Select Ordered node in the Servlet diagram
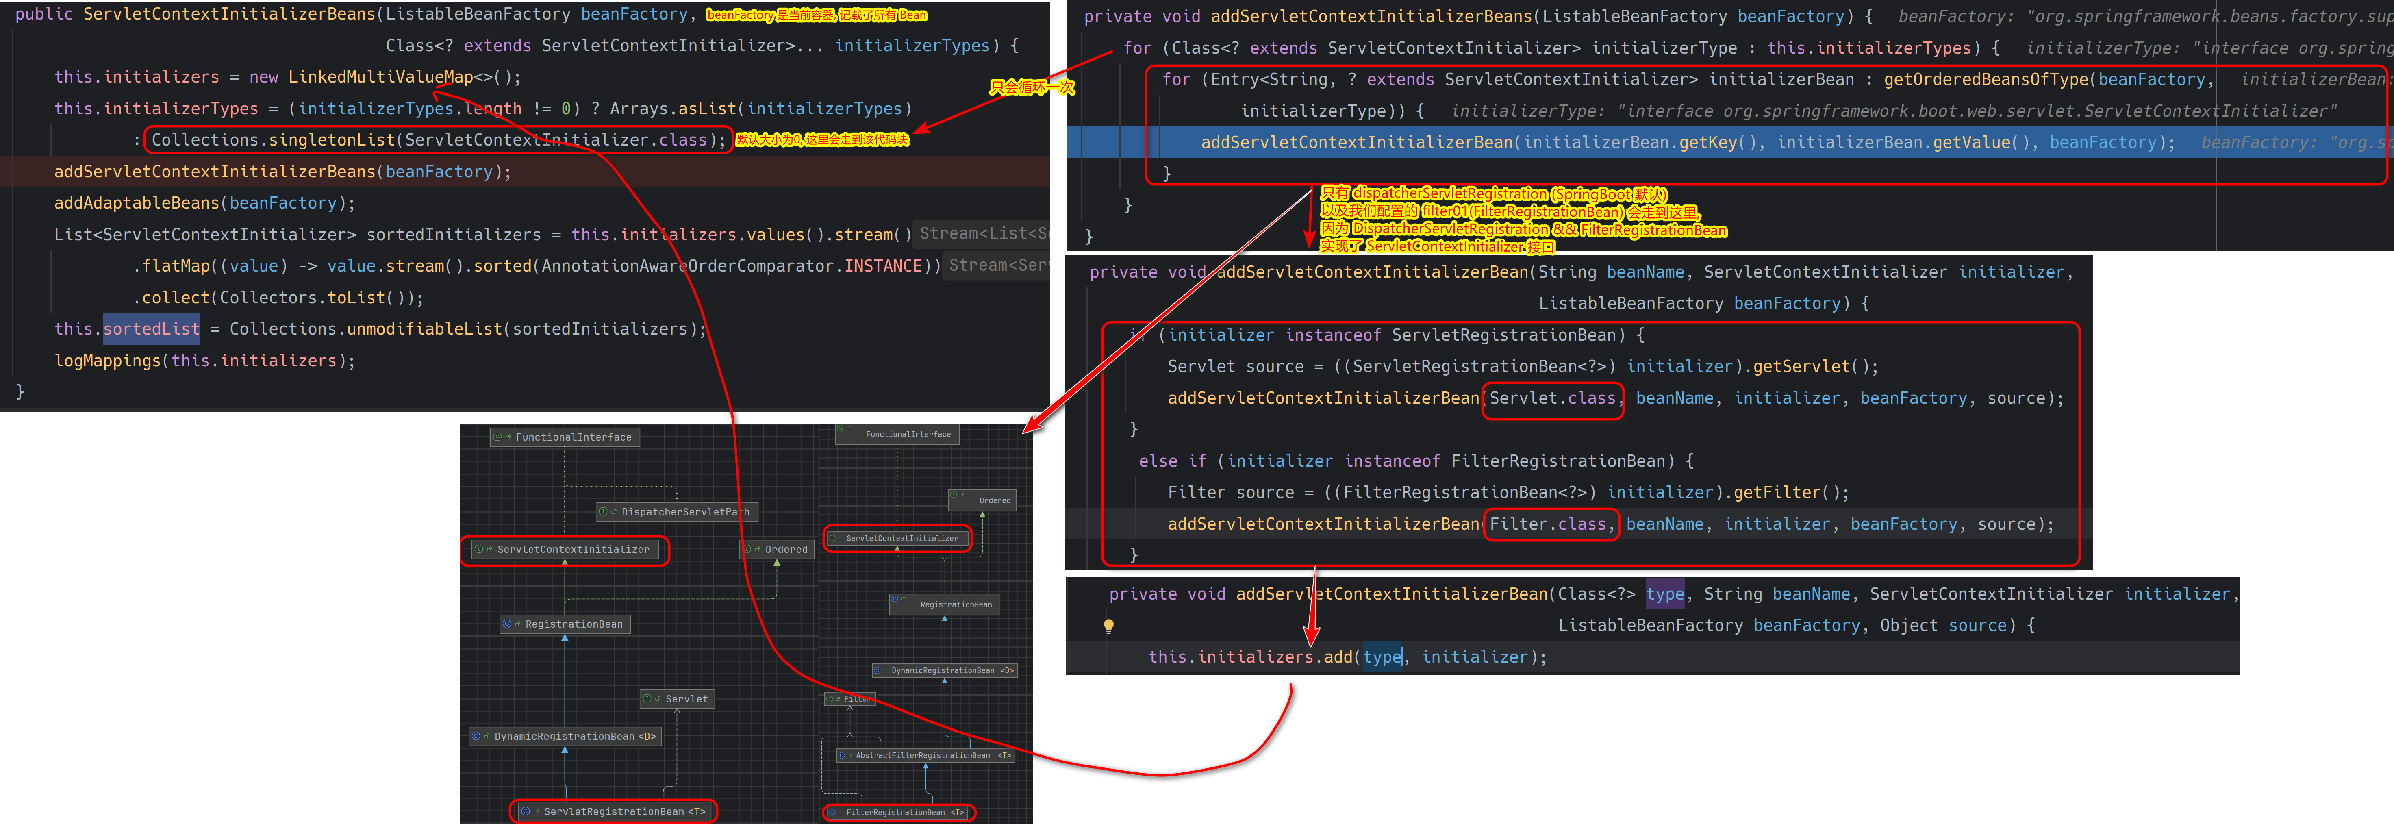 pos(777,549)
